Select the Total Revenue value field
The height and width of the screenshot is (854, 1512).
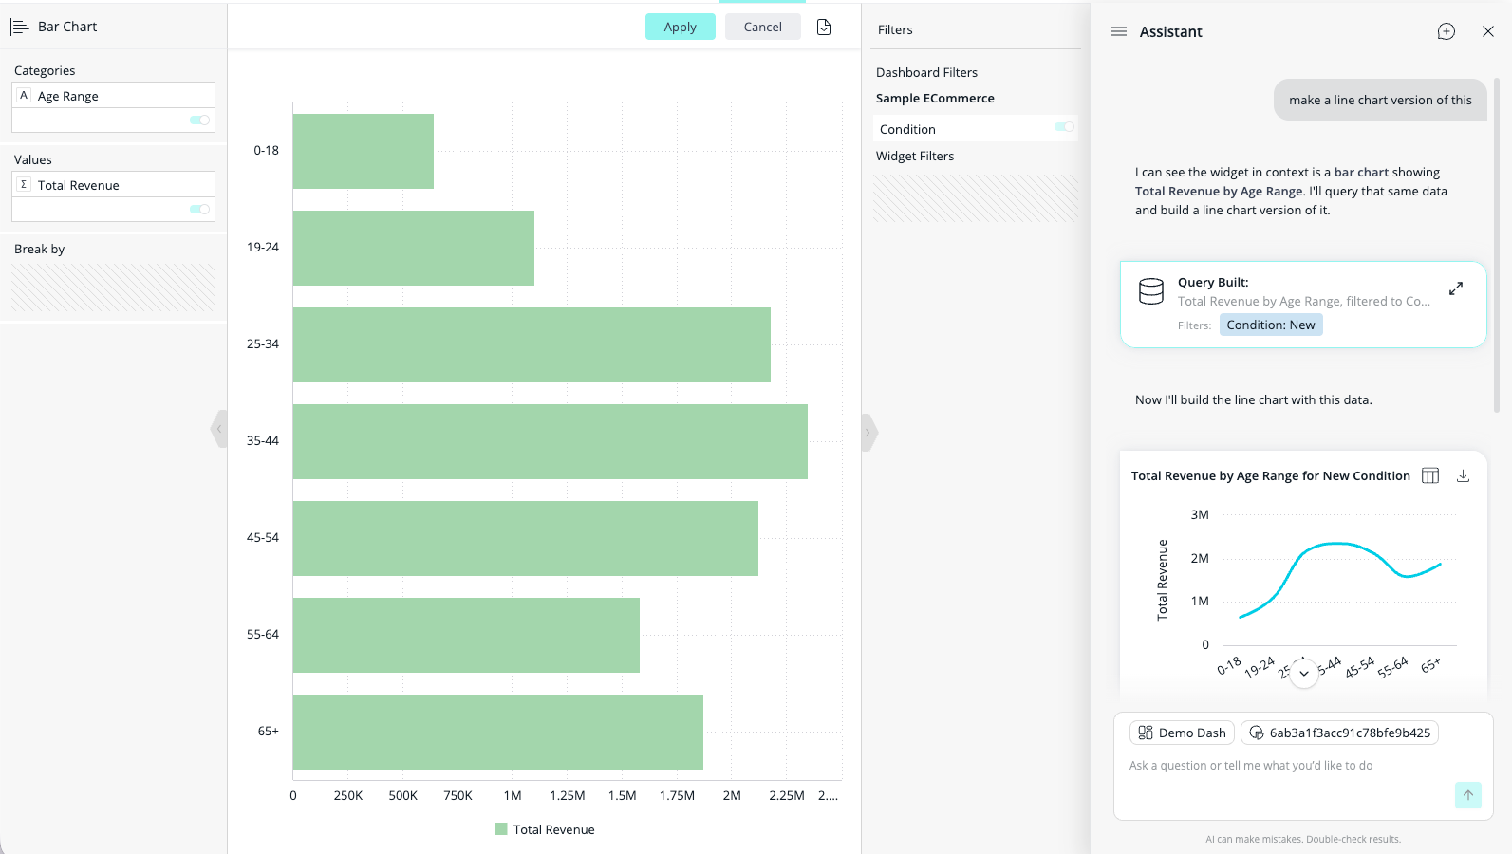[113, 184]
